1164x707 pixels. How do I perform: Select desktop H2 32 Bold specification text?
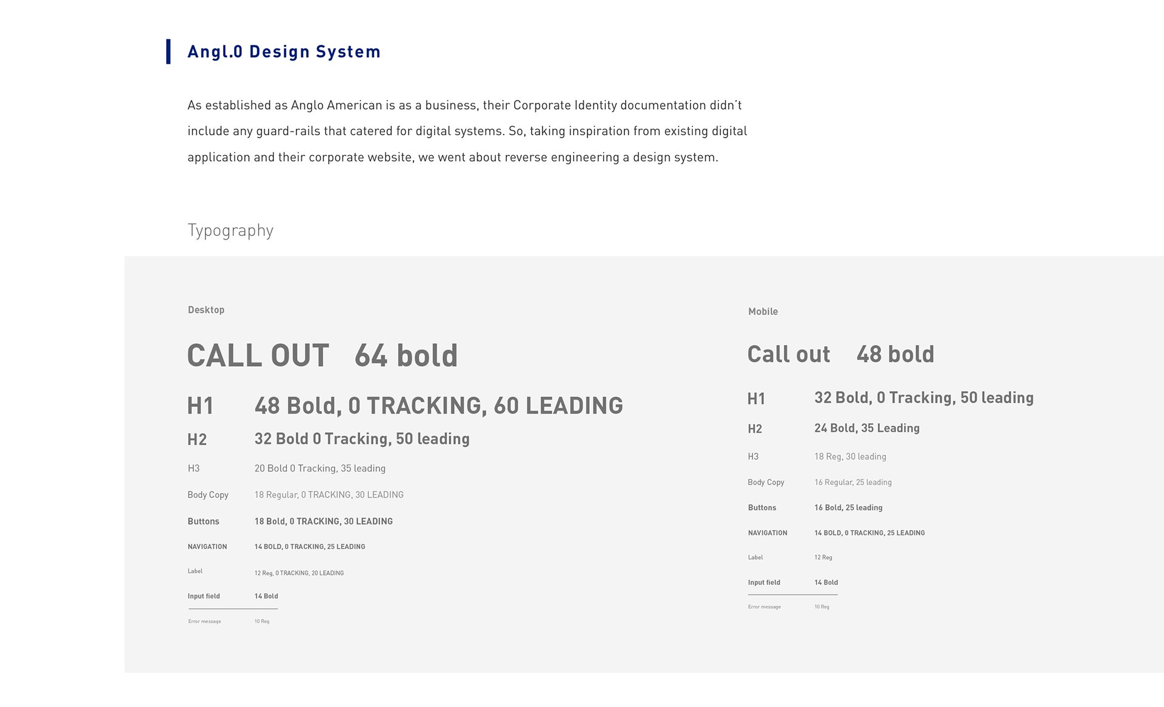coord(362,439)
